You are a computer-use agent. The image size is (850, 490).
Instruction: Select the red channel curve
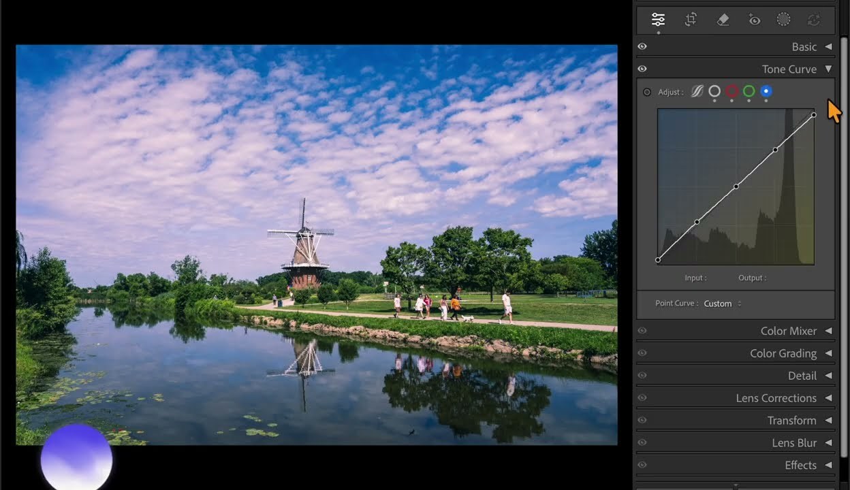(x=731, y=91)
